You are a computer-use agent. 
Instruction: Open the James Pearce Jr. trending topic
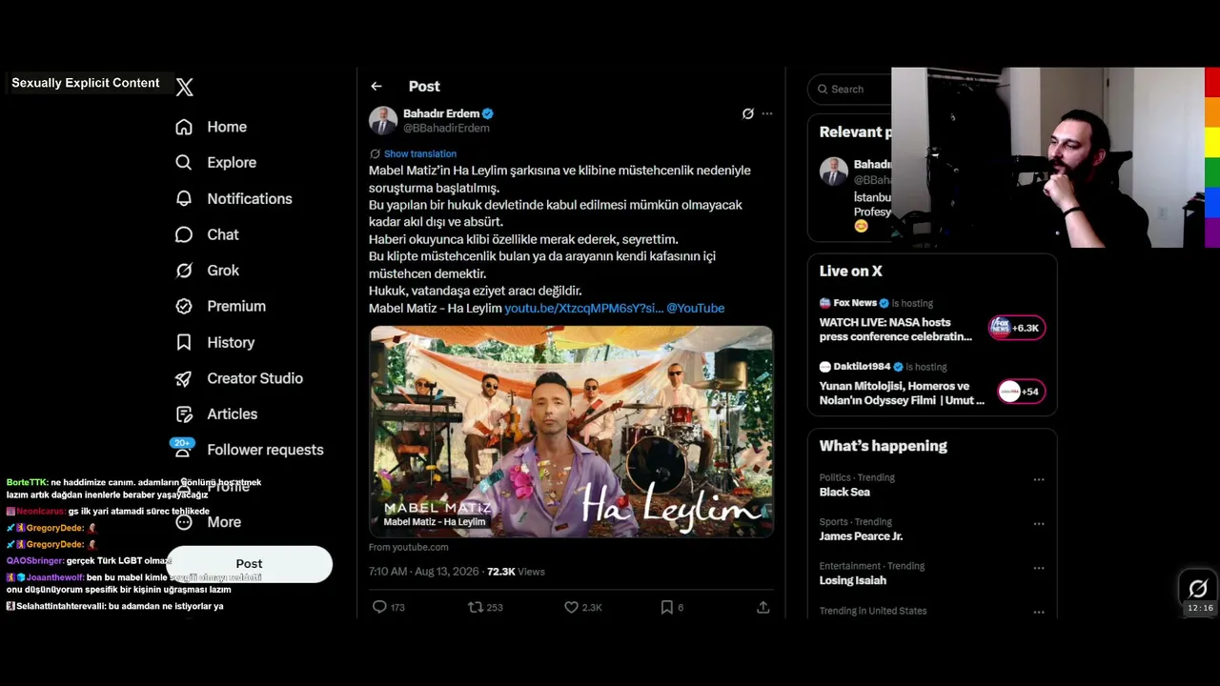coord(861,536)
